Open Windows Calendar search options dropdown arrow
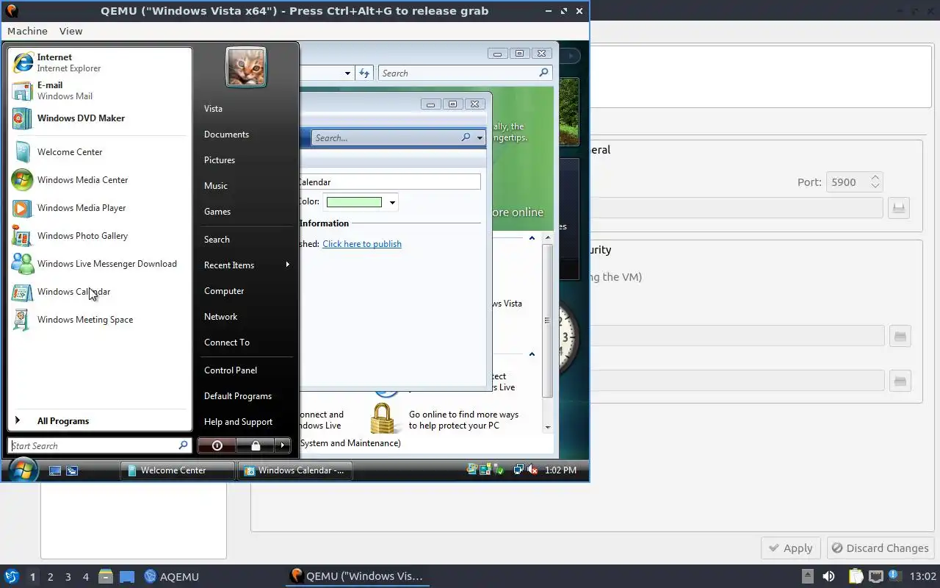This screenshot has height=588, width=940. tap(480, 137)
